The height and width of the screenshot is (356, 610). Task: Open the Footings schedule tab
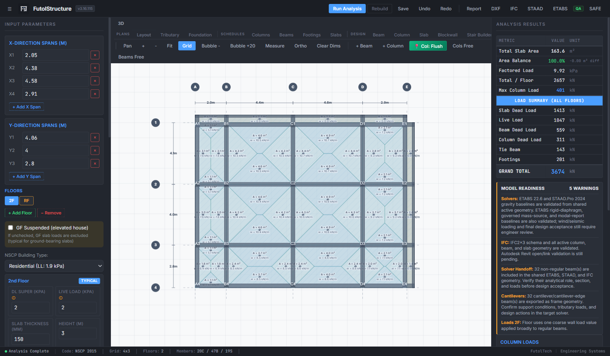tap(312, 35)
